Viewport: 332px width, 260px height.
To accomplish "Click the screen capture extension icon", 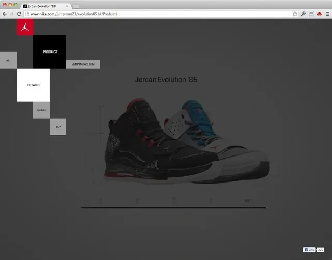I will (x=311, y=14).
